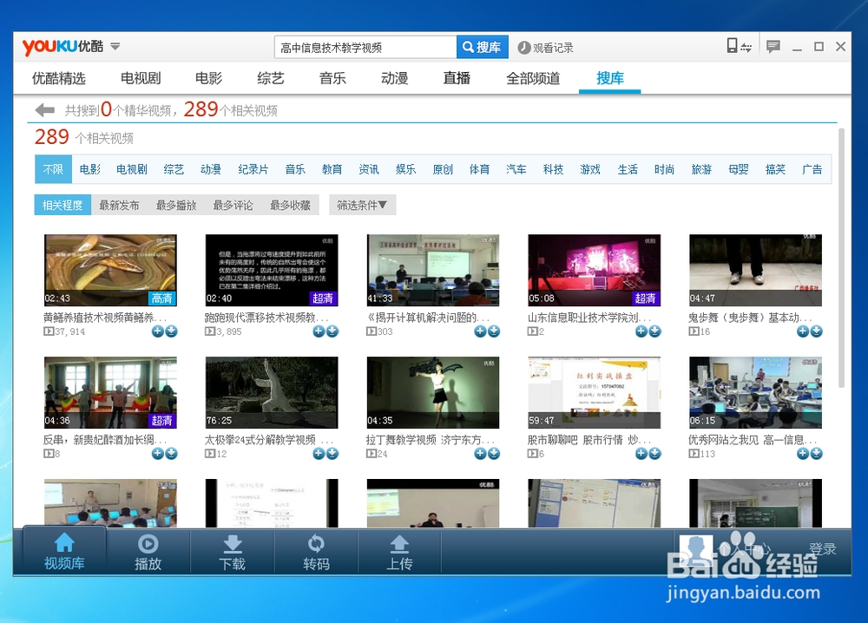Add 拉丁舞教学 video with plus icon
Viewport: 868px width, 623px height.
click(x=481, y=454)
